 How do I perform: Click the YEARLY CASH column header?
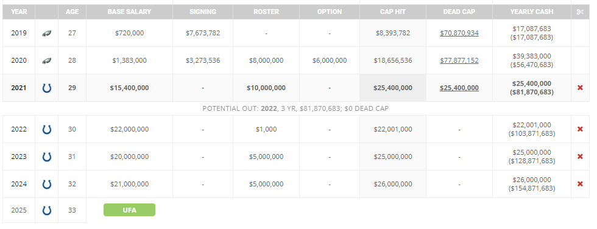pos(531,12)
